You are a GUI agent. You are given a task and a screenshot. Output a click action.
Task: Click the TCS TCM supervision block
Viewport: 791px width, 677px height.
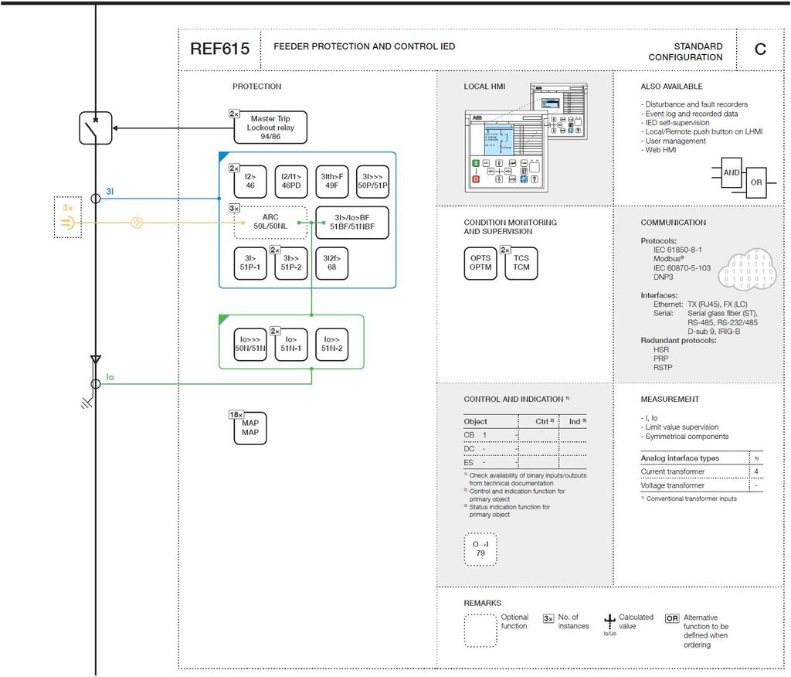[521, 263]
